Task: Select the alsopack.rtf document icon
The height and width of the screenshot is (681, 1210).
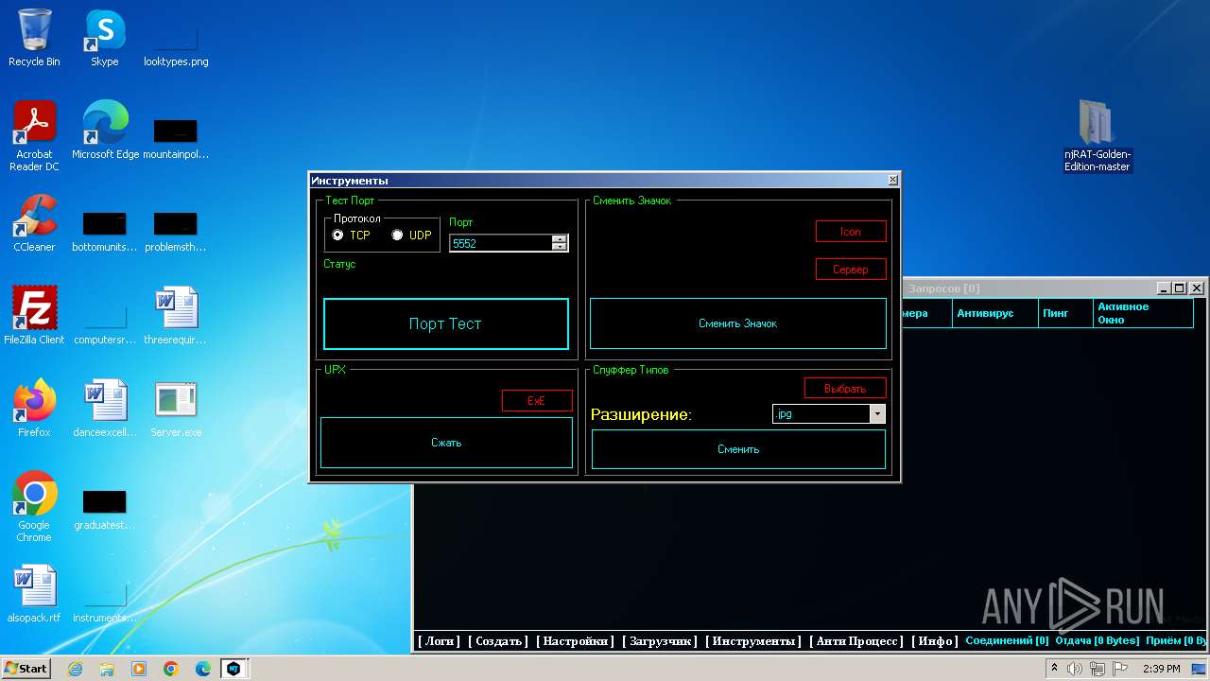Action: [x=34, y=594]
